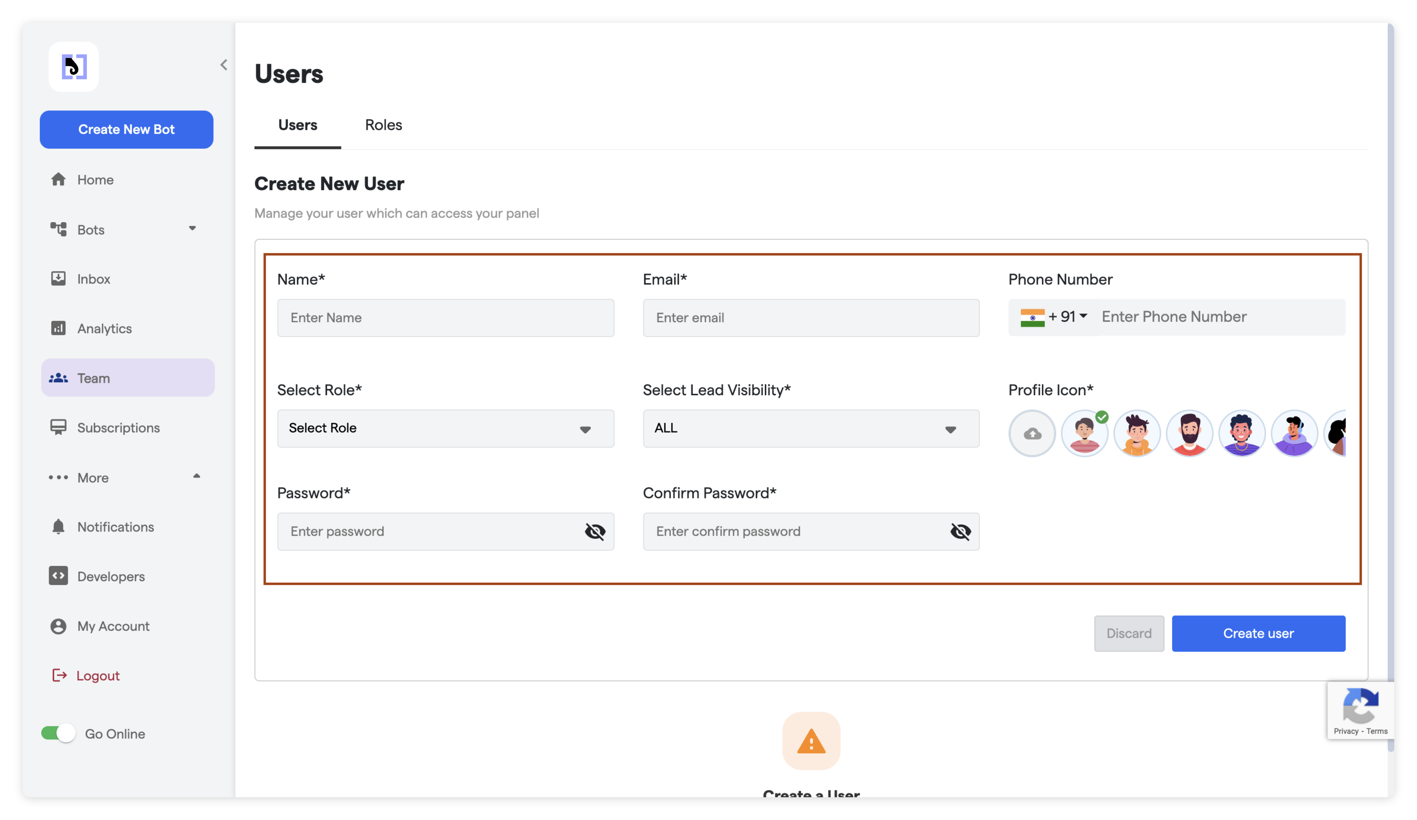Click the Create user button

click(1258, 633)
